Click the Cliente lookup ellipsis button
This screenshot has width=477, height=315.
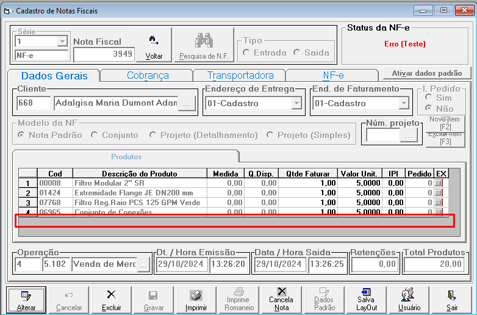pyautogui.click(x=187, y=104)
